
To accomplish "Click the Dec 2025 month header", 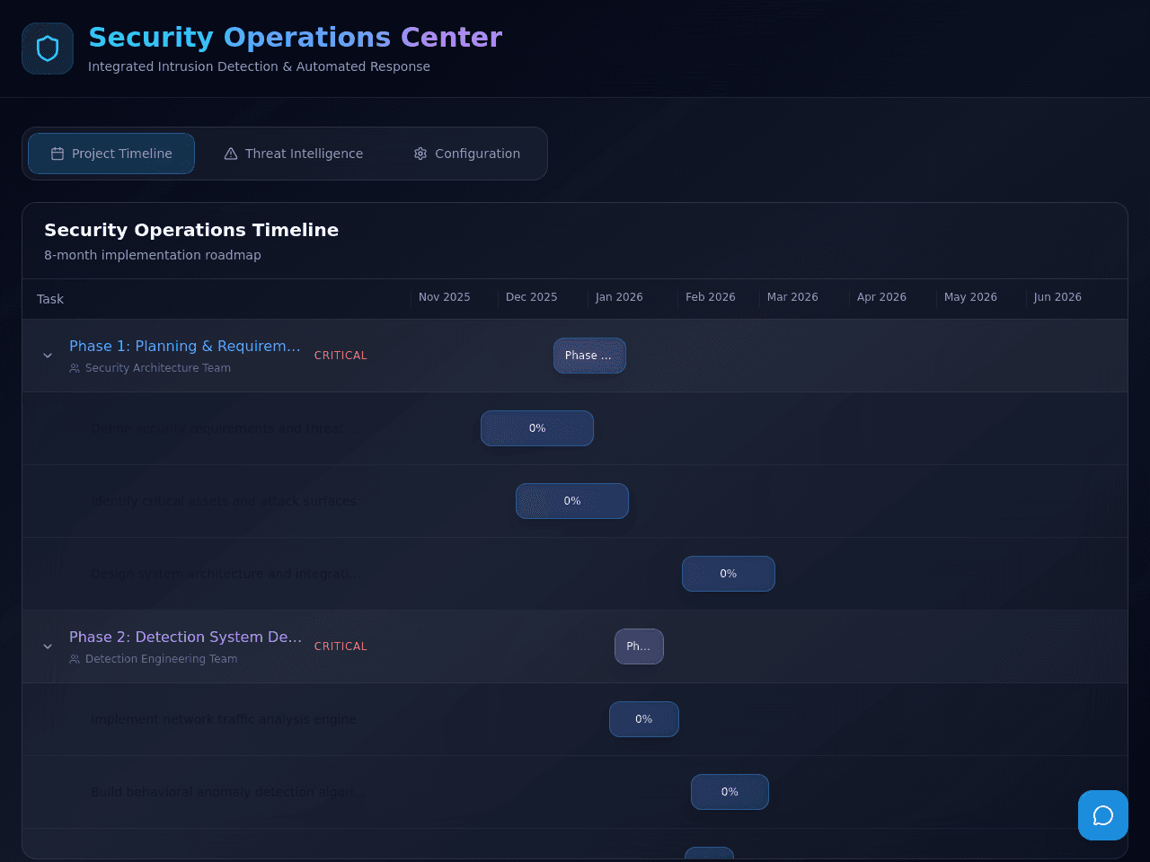I will 532,297.
